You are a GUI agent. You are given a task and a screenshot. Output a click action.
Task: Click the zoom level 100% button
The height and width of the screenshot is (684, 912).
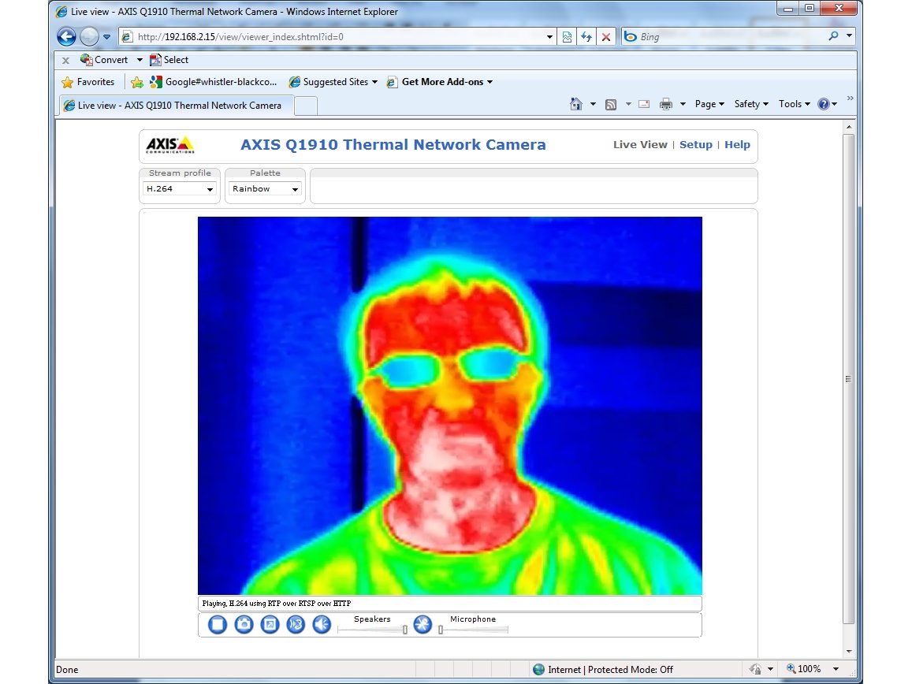click(803, 669)
